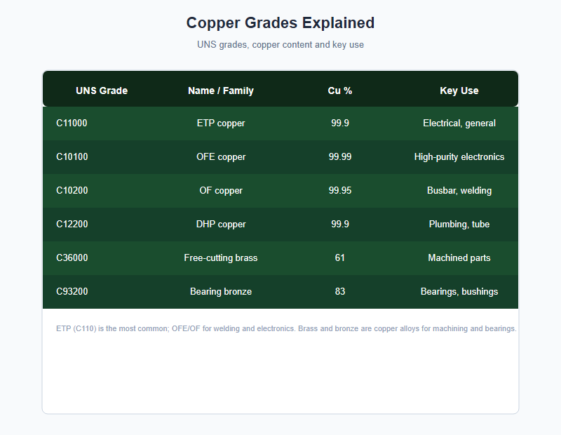Viewport: 561px width, 435px height.
Task: Click the subtitle 'UNS grades, copper content and key use'
Action: pyautogui.click(x=280, y=45)
